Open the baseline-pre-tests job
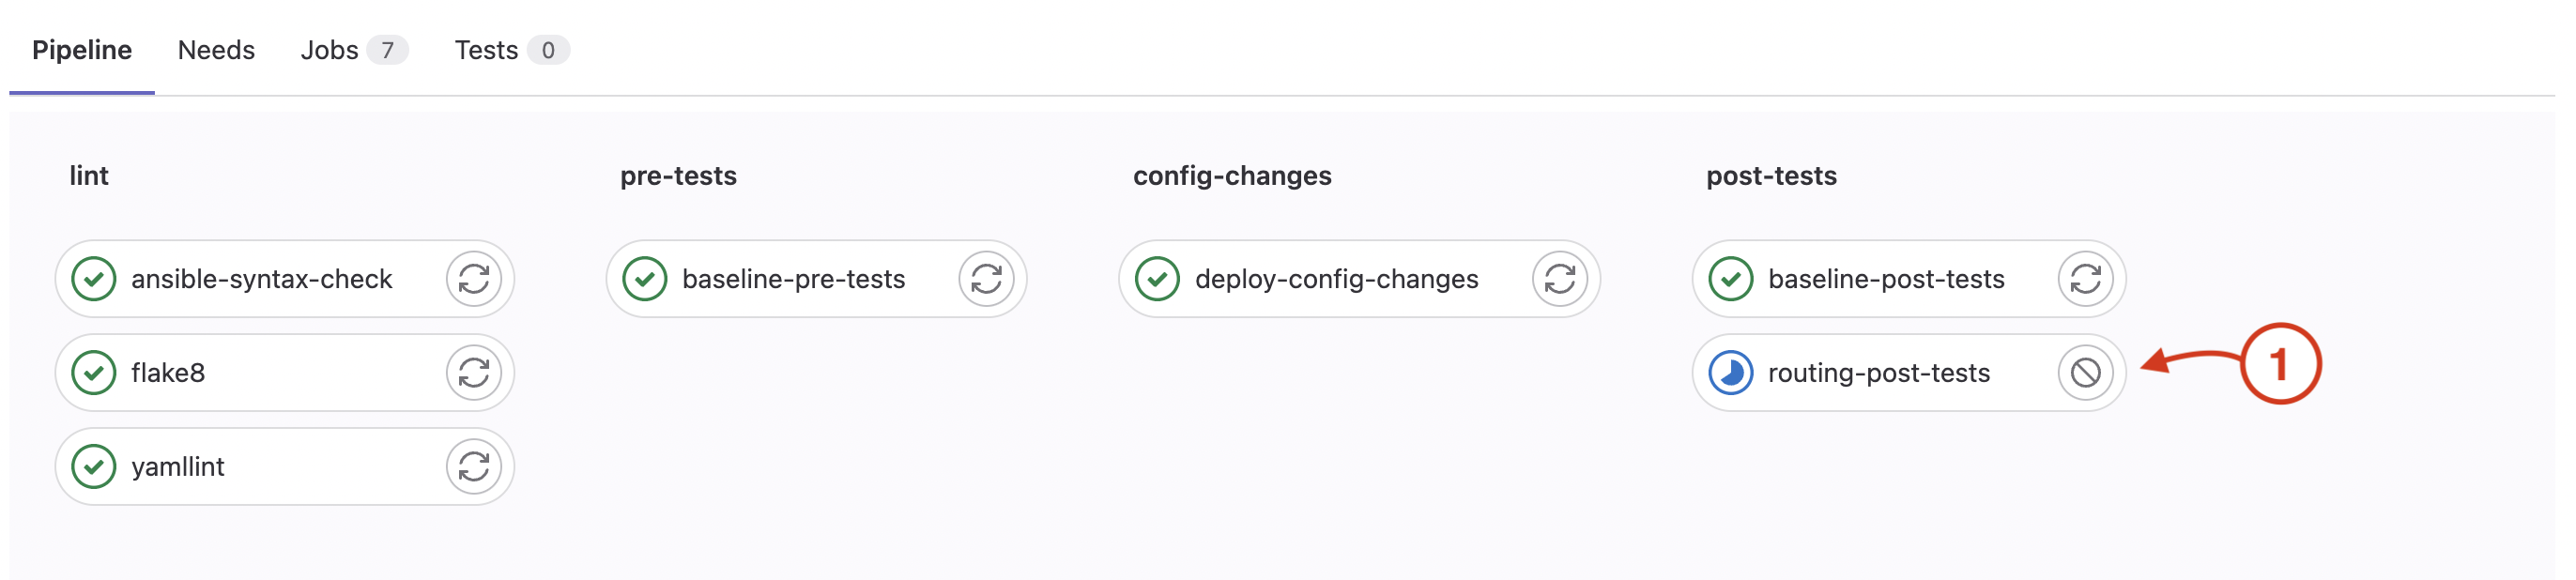Screen dimensions: 2576x580 click(793, 279)
